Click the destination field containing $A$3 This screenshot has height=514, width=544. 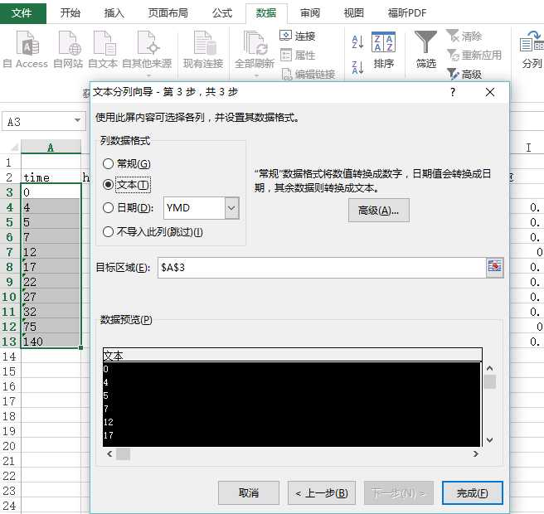(x=322, y=268)
